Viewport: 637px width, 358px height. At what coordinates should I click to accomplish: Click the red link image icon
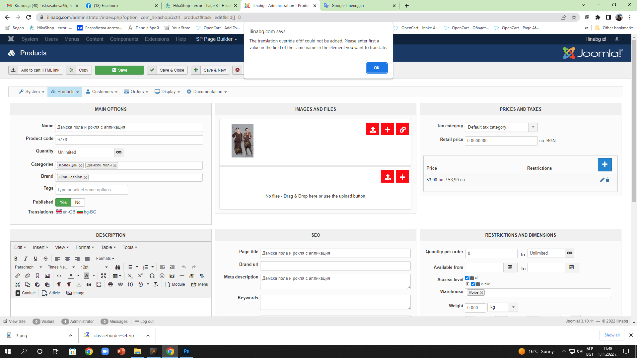point(402,129)
